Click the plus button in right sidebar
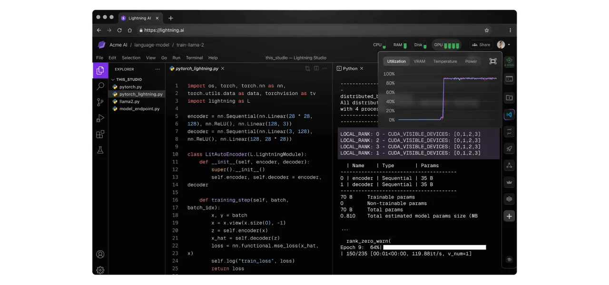609x285 pixels. (509, 216)
